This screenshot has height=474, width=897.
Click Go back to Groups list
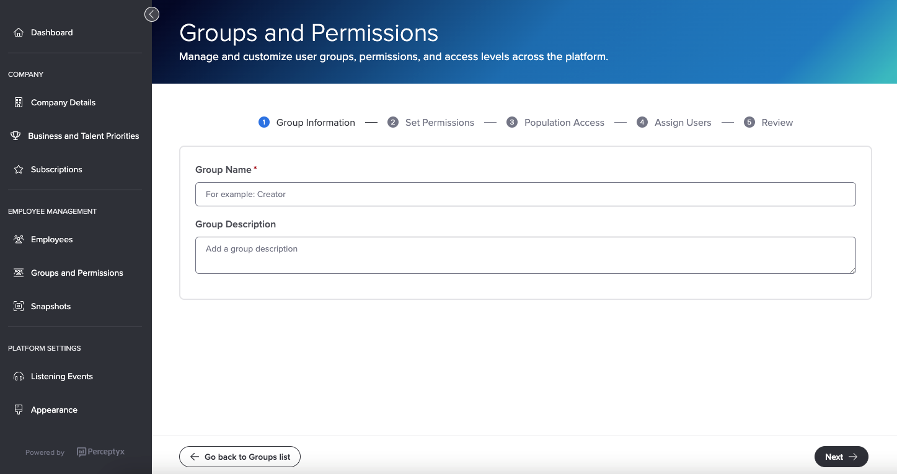click(240, 457)
